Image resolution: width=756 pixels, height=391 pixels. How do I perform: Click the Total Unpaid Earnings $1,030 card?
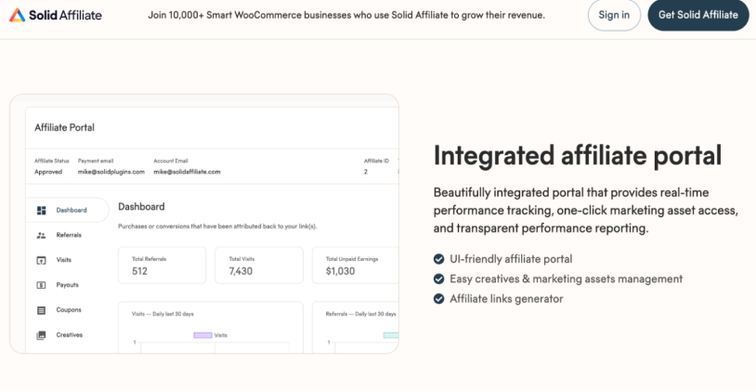(356, 266)
